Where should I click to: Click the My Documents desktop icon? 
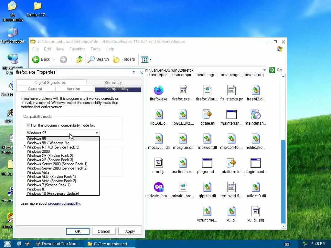pos(13,11)
